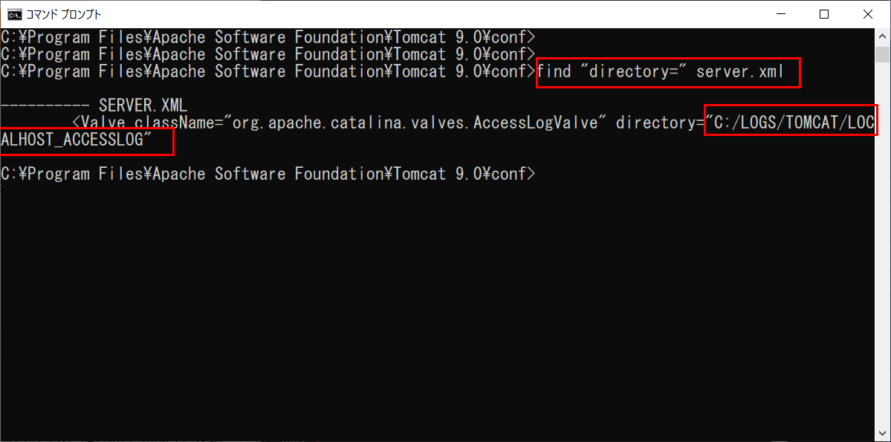Click the vertical scrollbar thumb
The height and width of the screenshot is (442, 891).
(x=881, y=54)
